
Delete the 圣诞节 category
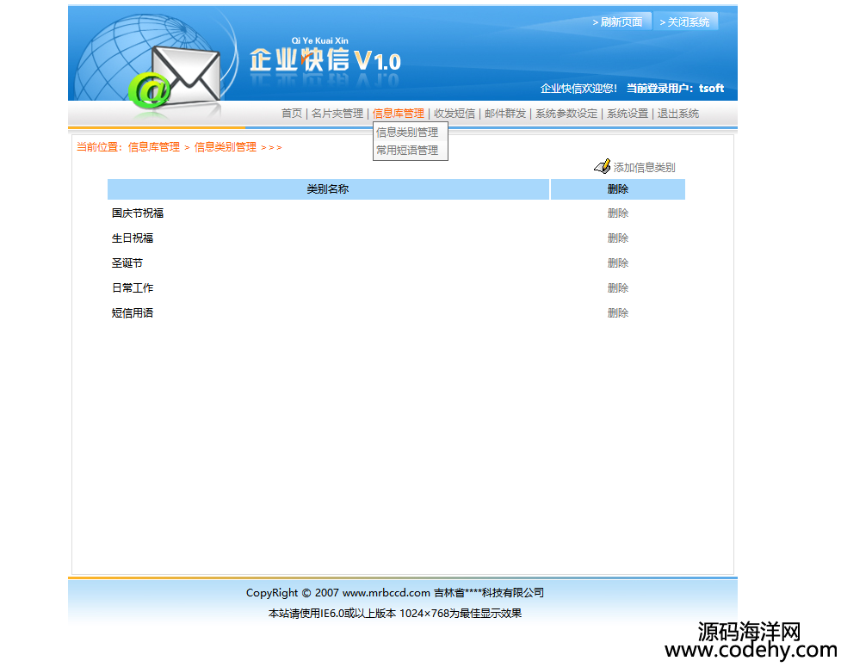click(x=618, y=263)
